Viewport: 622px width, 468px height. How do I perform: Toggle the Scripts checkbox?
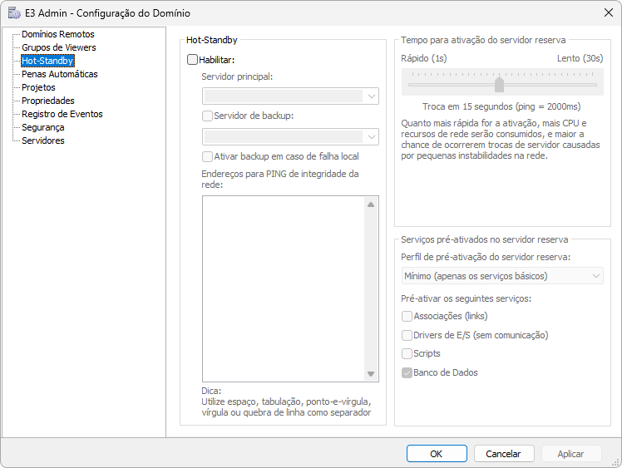[x=407, y=353]
